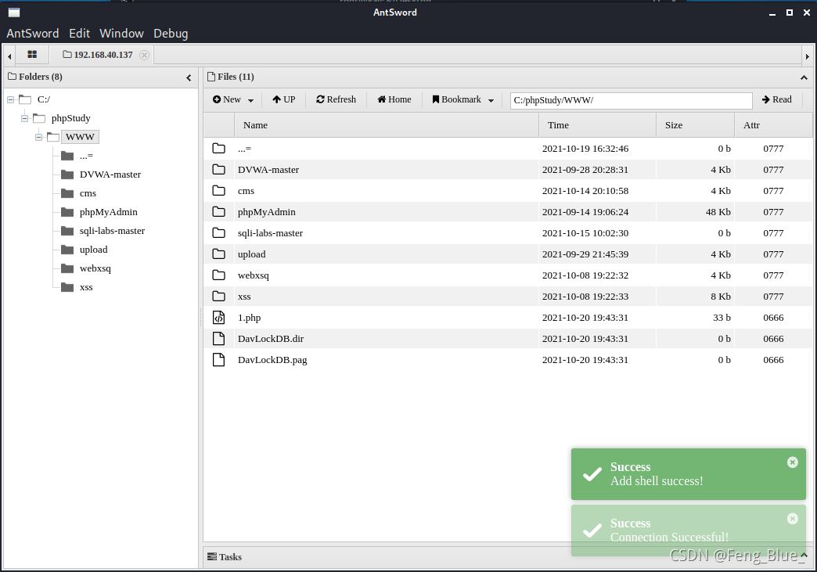The height and width of the screenshot is (572, 817).
Task: Click upload folder icon in file list
Action: 219,254
